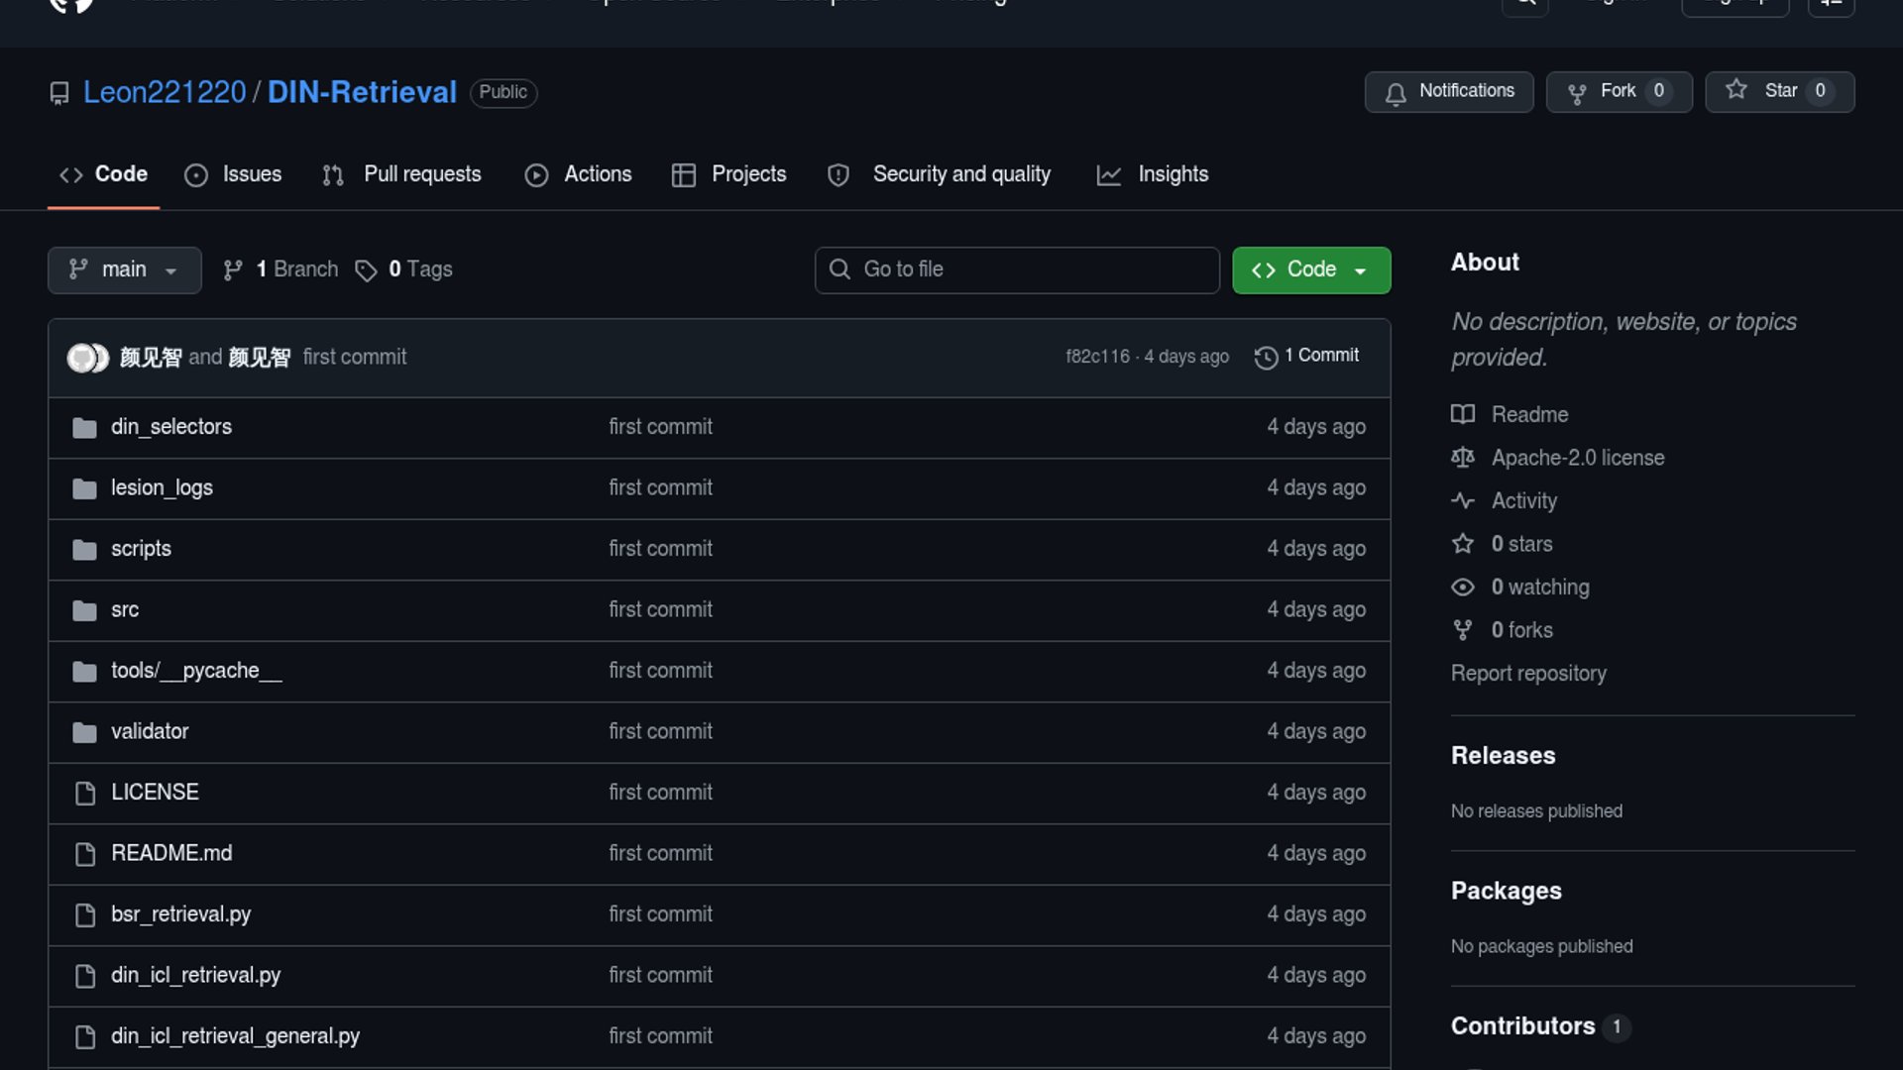Switch to Pull requests tab
1903x1070 pixels.
point(401,174)
